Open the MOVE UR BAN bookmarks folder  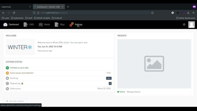[x=42, y=18]
